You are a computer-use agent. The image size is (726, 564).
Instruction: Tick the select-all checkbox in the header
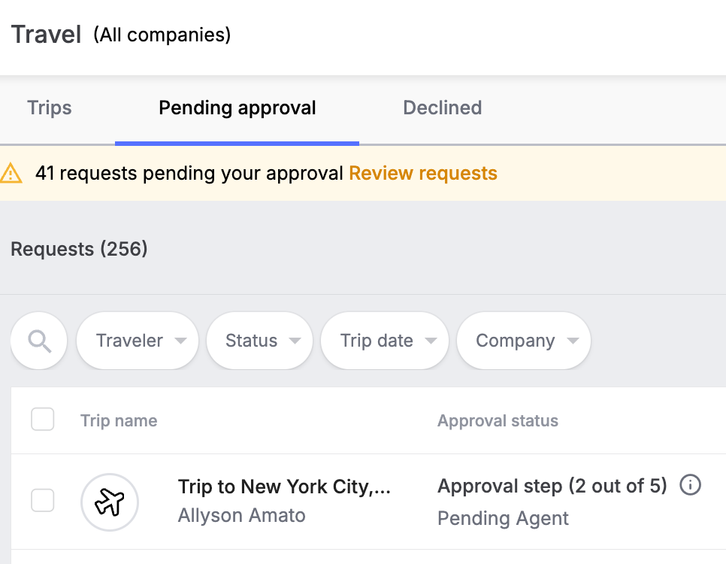pyautogui.click(x=43, y=419)
